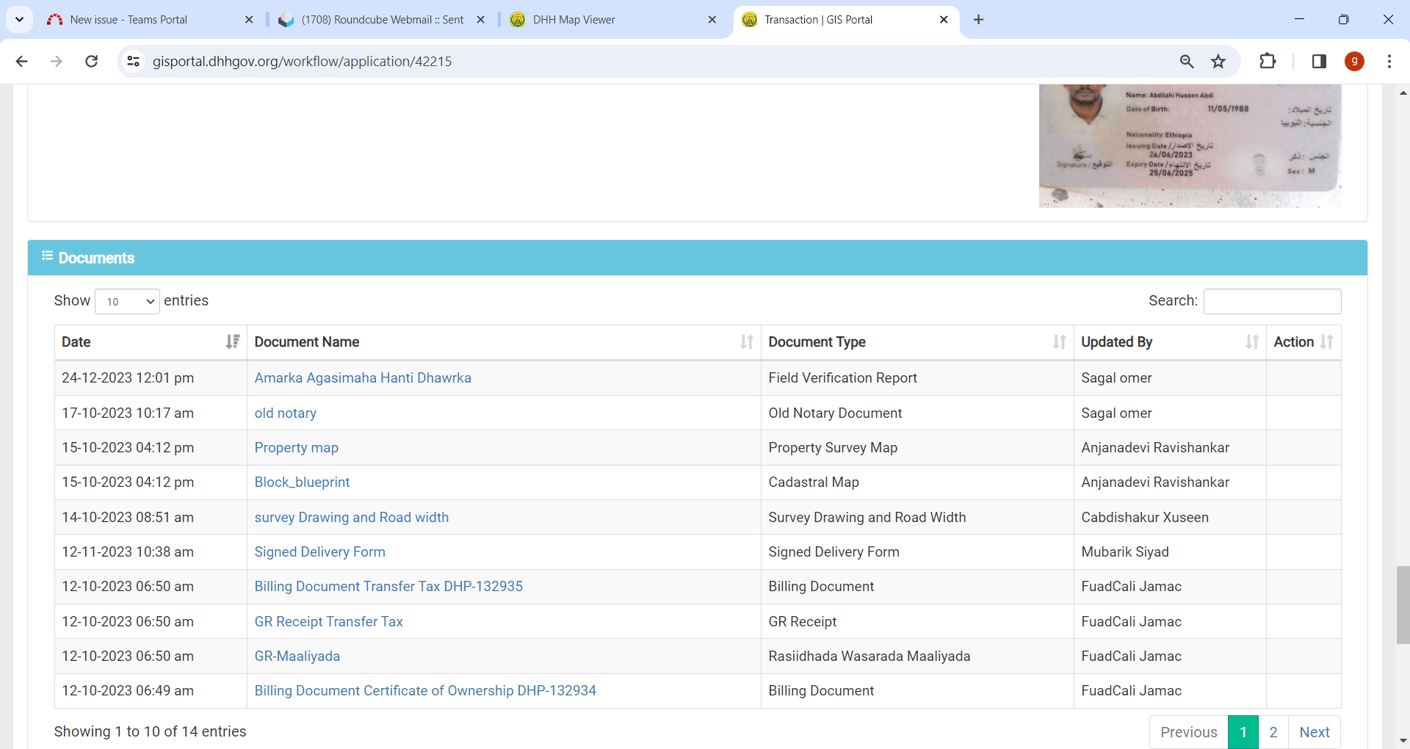Select the Cadastral Map type cell
Screen dimensions: 1410x749
click(917, 482)
